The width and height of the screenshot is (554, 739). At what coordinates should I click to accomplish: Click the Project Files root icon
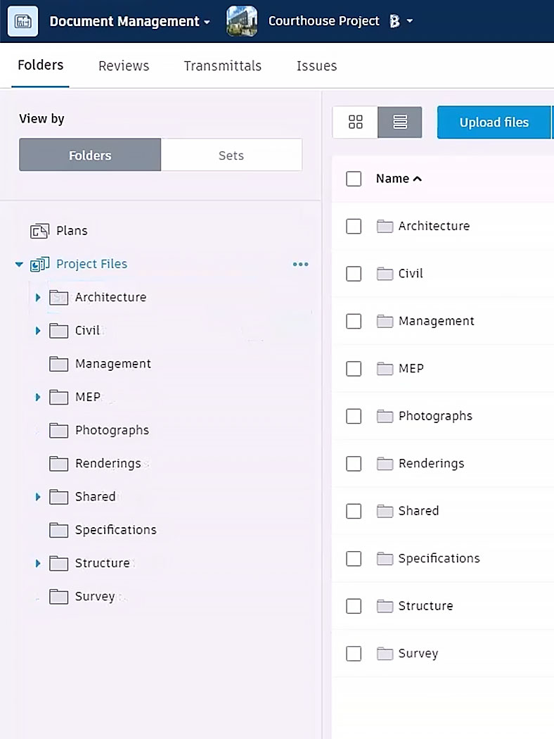point(39,265)
